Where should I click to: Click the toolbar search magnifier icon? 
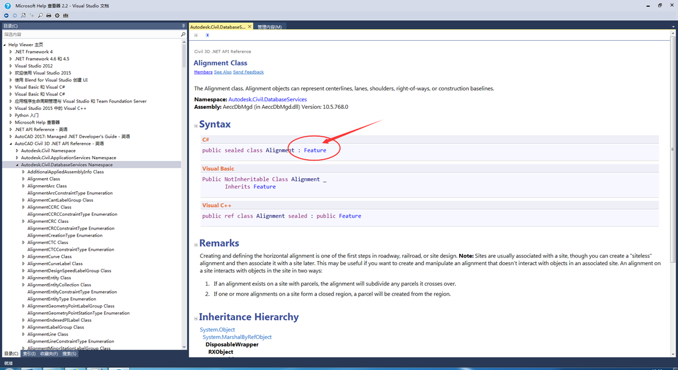[x=40, y=15]
